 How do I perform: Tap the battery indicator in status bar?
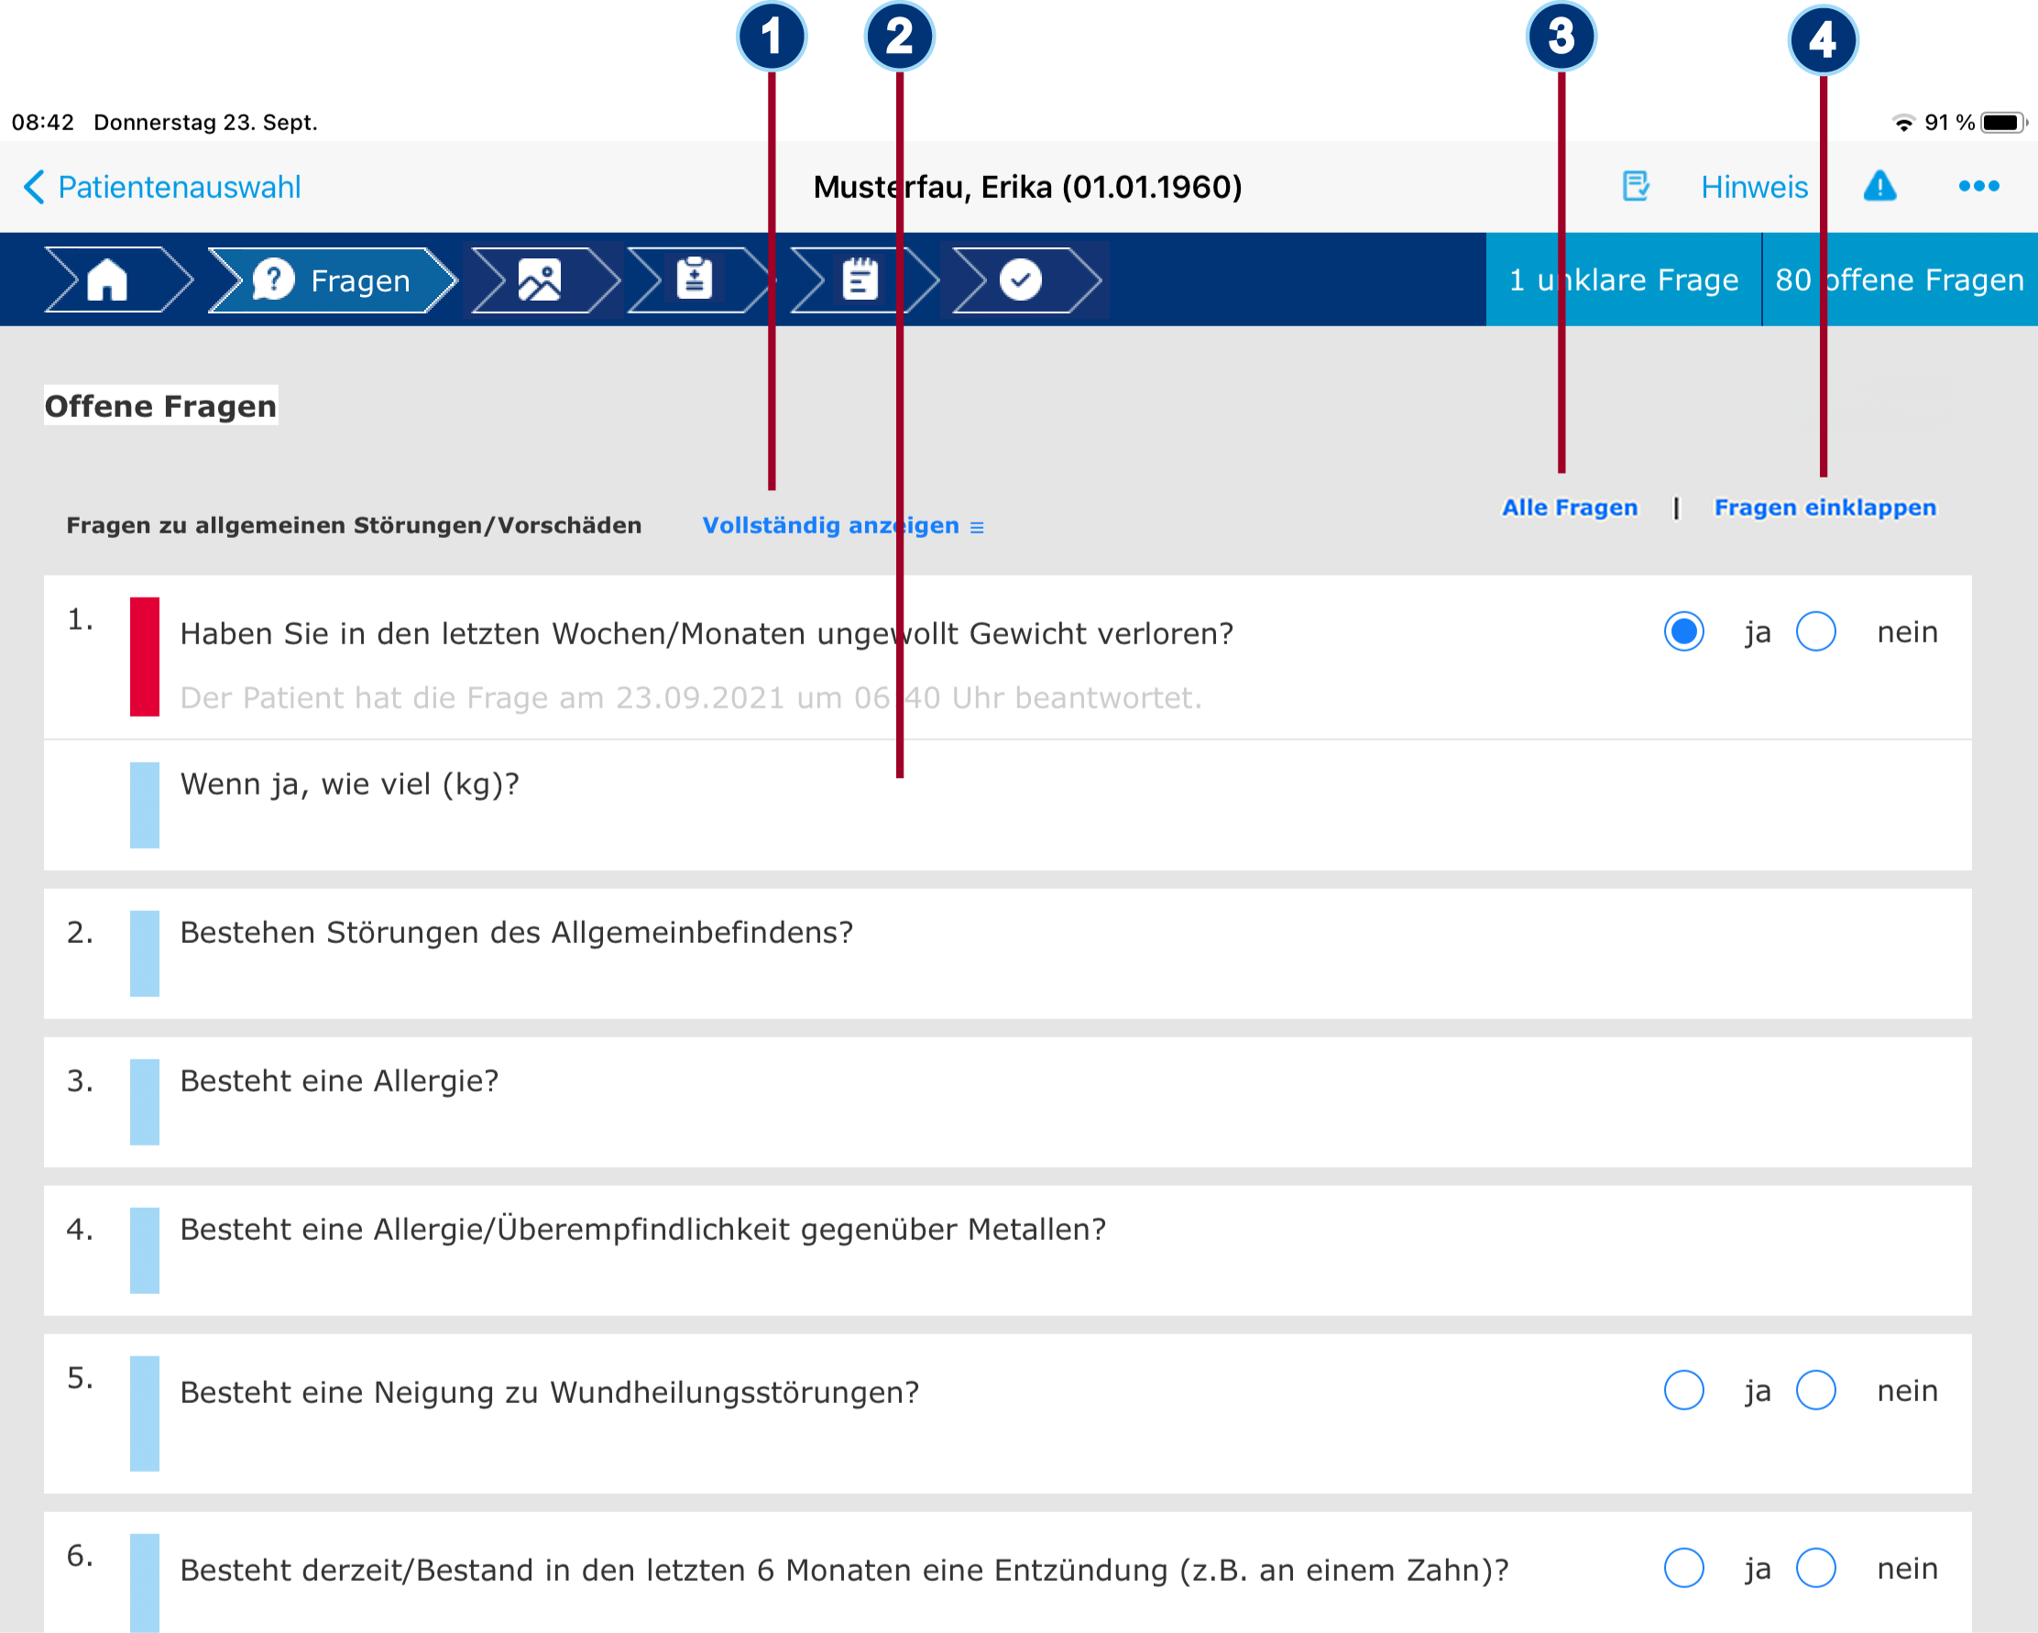pyautogui.click(x=2003, y=123)
